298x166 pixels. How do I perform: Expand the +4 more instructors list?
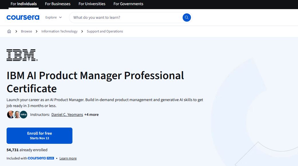[x=91, y=114]
